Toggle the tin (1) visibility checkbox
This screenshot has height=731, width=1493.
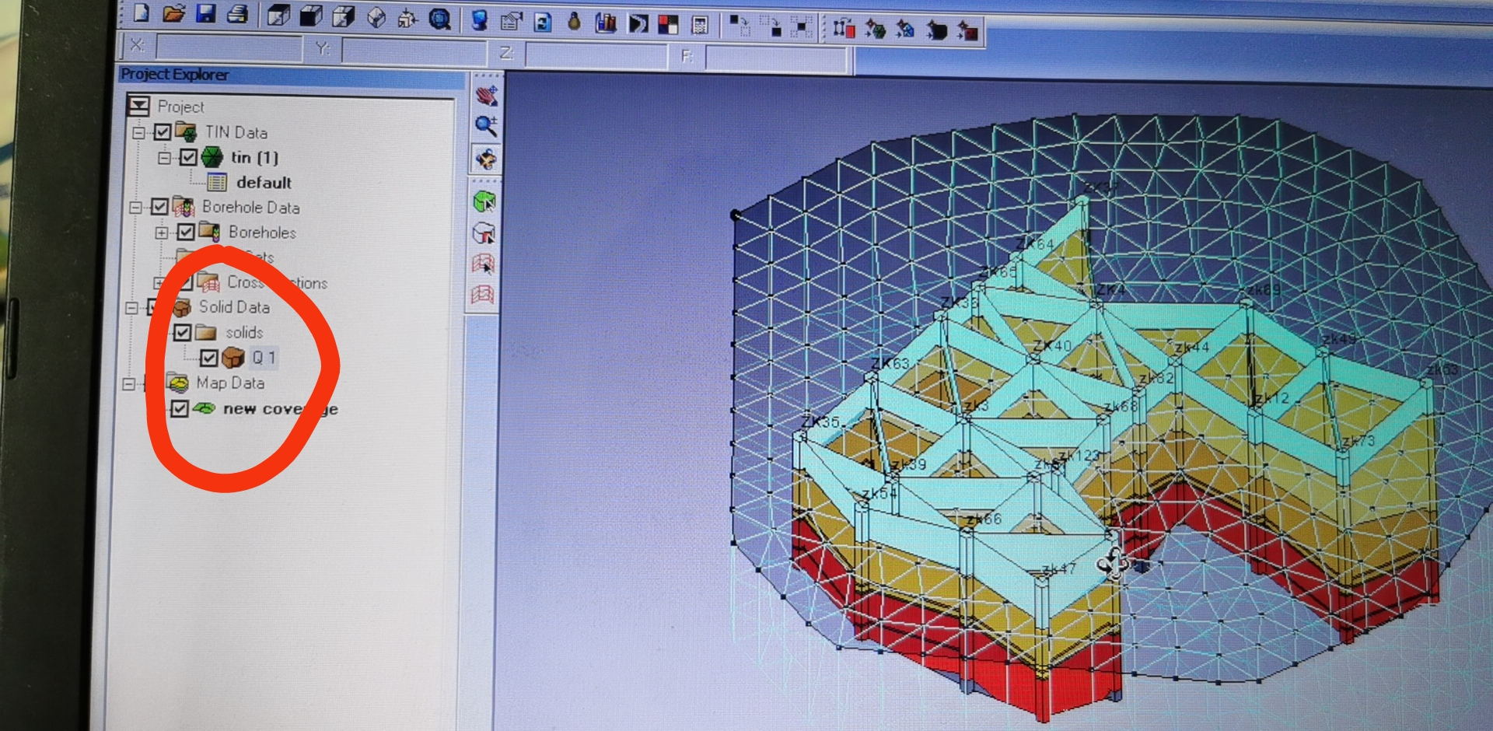(189, 157)
